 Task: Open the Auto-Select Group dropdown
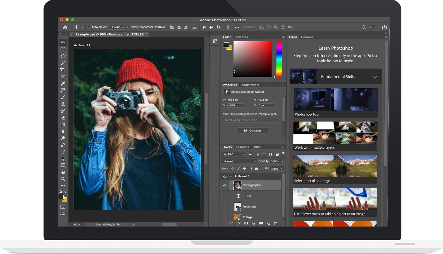pos(118,27)
